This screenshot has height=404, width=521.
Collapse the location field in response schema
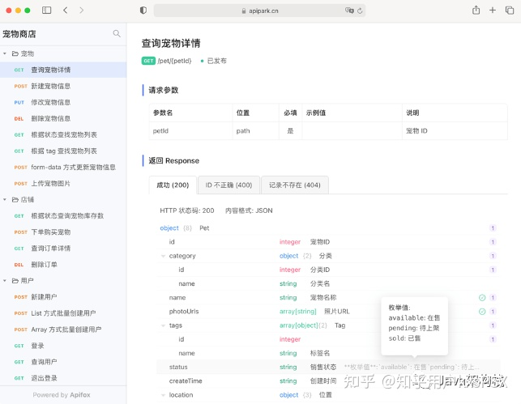163,395
